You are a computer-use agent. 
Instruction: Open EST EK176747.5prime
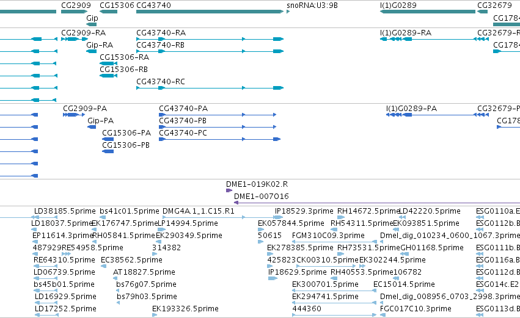125,223
